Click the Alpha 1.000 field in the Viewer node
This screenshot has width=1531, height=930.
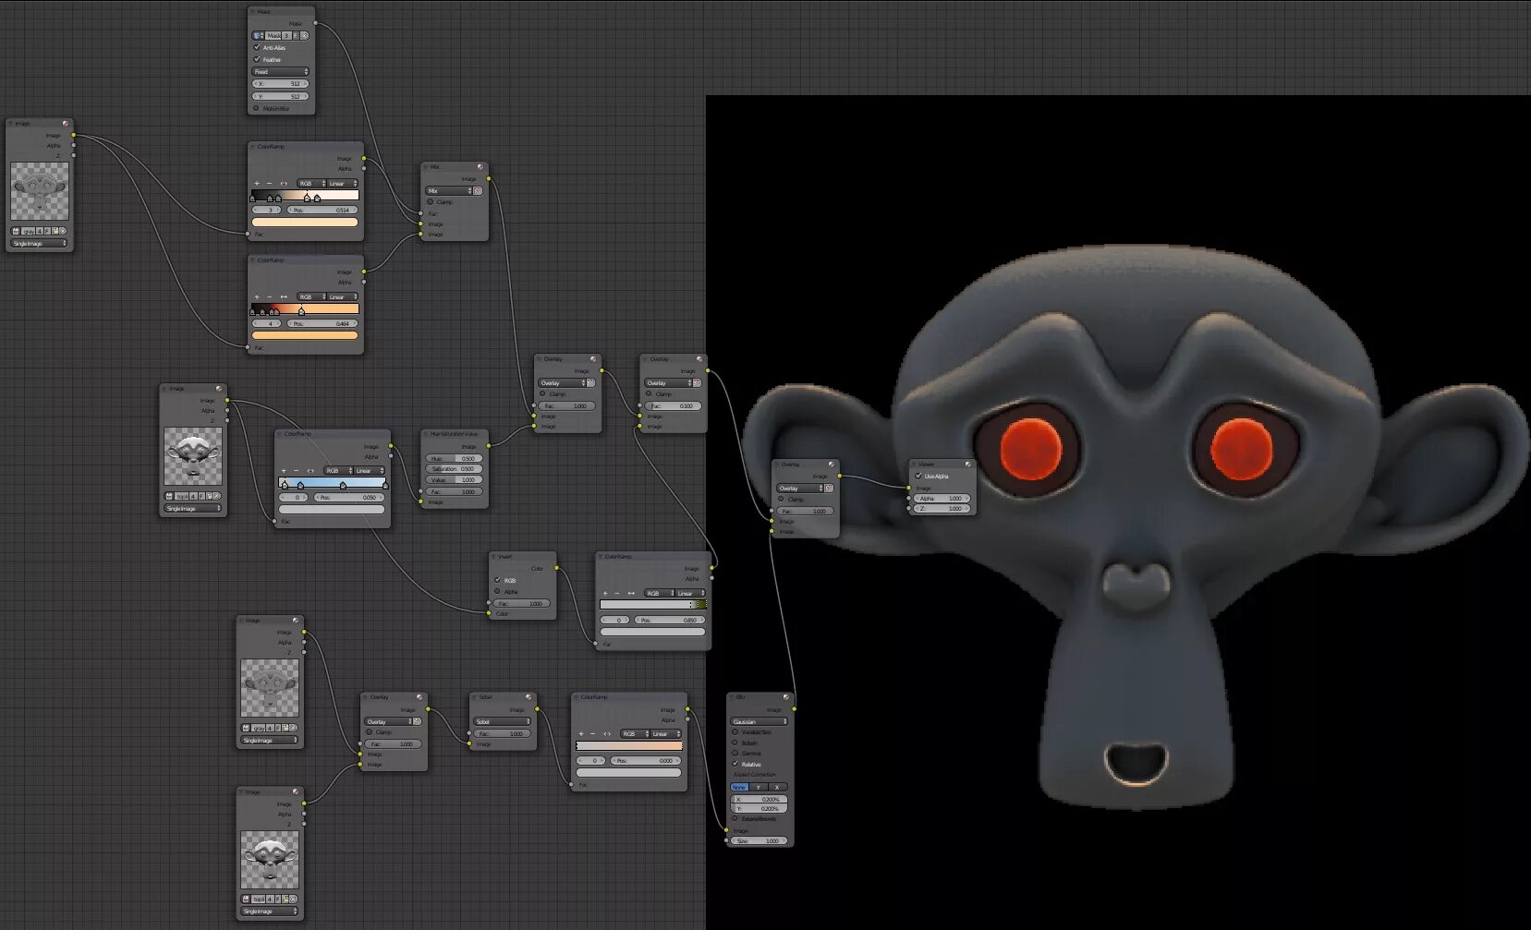942,499
